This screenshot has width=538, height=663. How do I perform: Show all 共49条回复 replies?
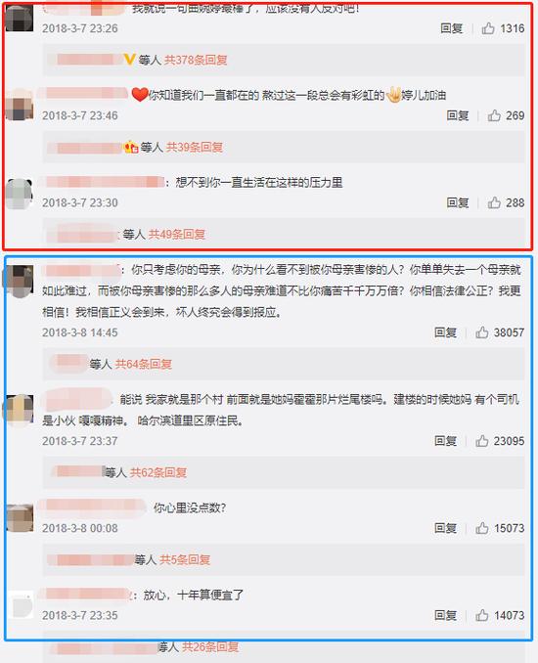pyautogui.click(x=177, y=235)
